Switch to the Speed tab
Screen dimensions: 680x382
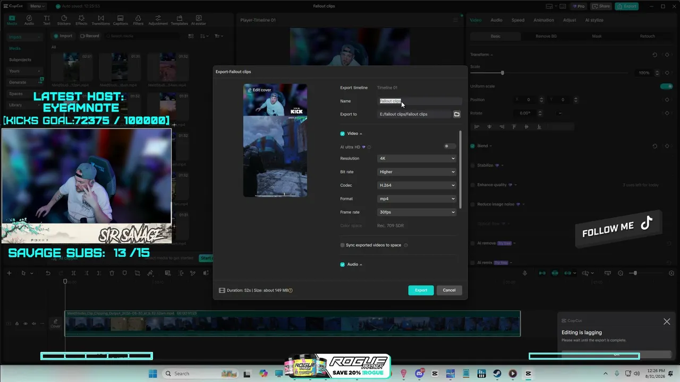pyautogui.click(x=518, y=20)
